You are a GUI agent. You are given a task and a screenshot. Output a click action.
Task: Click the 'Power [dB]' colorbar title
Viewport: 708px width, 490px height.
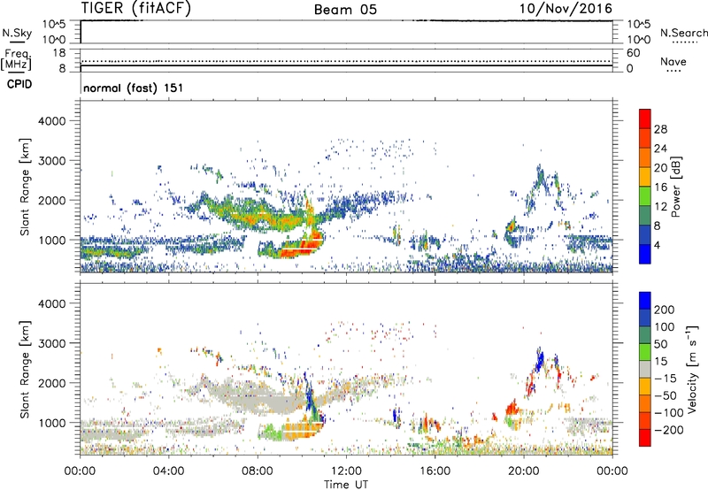click(x=675, y=187)
